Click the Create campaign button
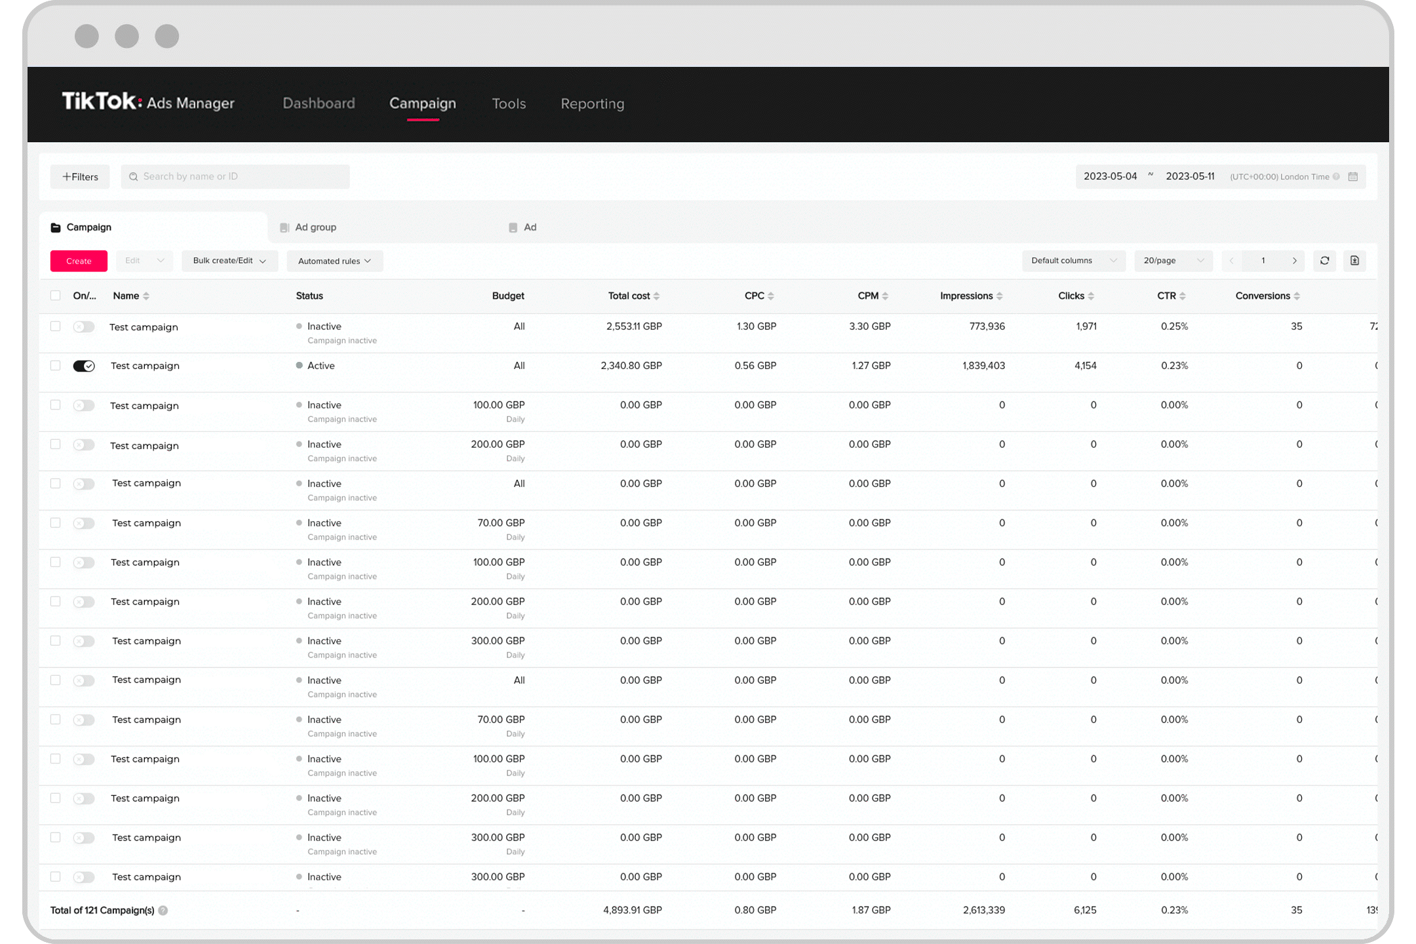 (x=78, y=260)
